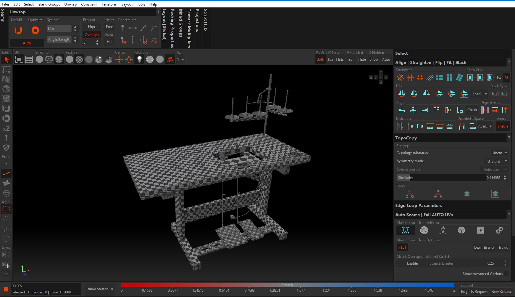The height and width of the screenshot is (297, 515).
Task: Open the Topology reference Uncut dropdown
Action: [500, 153]
